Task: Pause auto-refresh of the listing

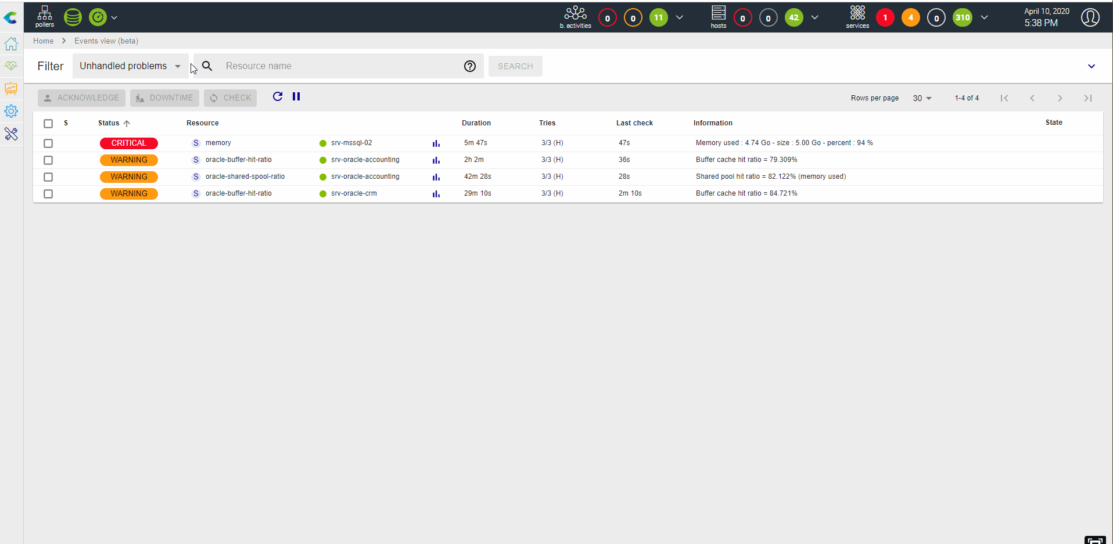Action: pyautogui.click(x=296, y=96)
